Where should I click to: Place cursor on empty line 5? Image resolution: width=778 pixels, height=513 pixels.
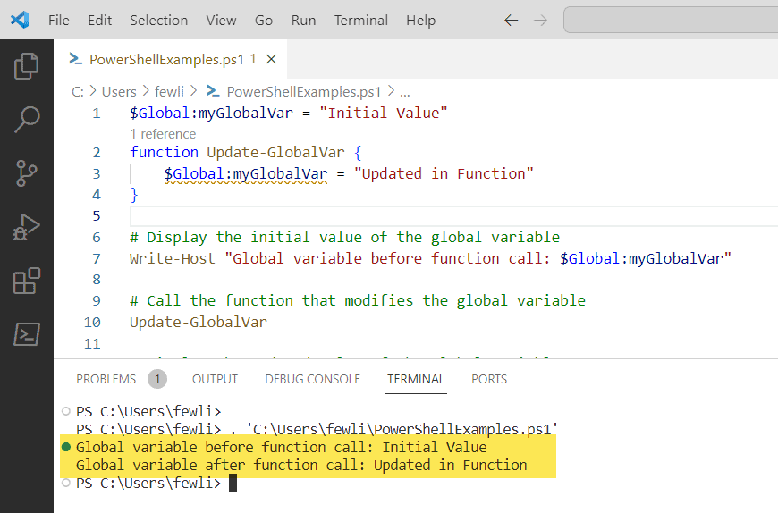pos(453,216)
